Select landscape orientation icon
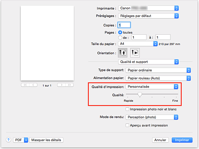The height and width of the screenshot is (149, 199). (135, 53)
